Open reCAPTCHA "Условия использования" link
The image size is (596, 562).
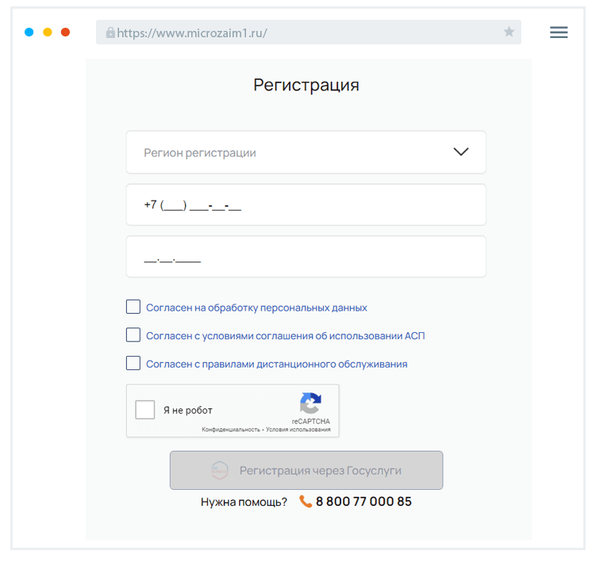coord(298,430)
